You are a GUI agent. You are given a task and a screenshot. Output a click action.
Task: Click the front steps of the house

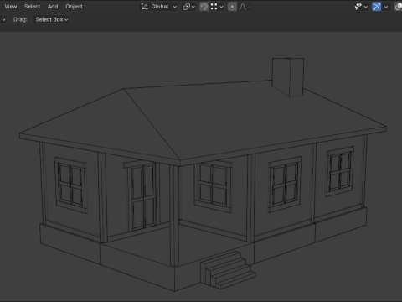[x=228, y=270]
